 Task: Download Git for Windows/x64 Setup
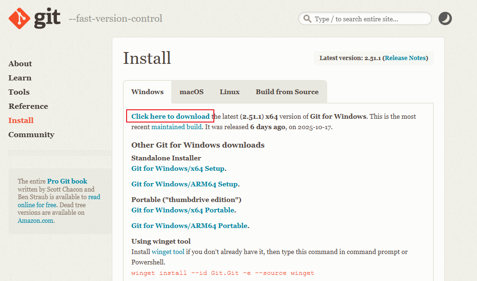click(x=178, y=168)
